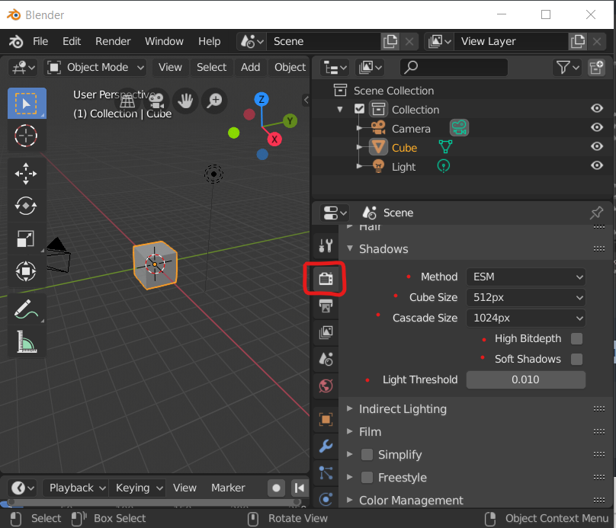Click the viewport pan hand icon
Viewport: 616px width, 528px height.
click(185, 101)
